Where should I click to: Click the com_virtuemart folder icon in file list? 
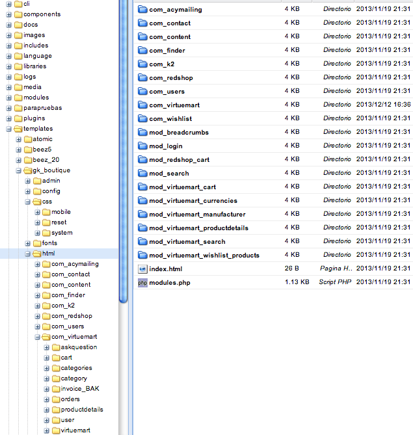(x=142, y=105)
